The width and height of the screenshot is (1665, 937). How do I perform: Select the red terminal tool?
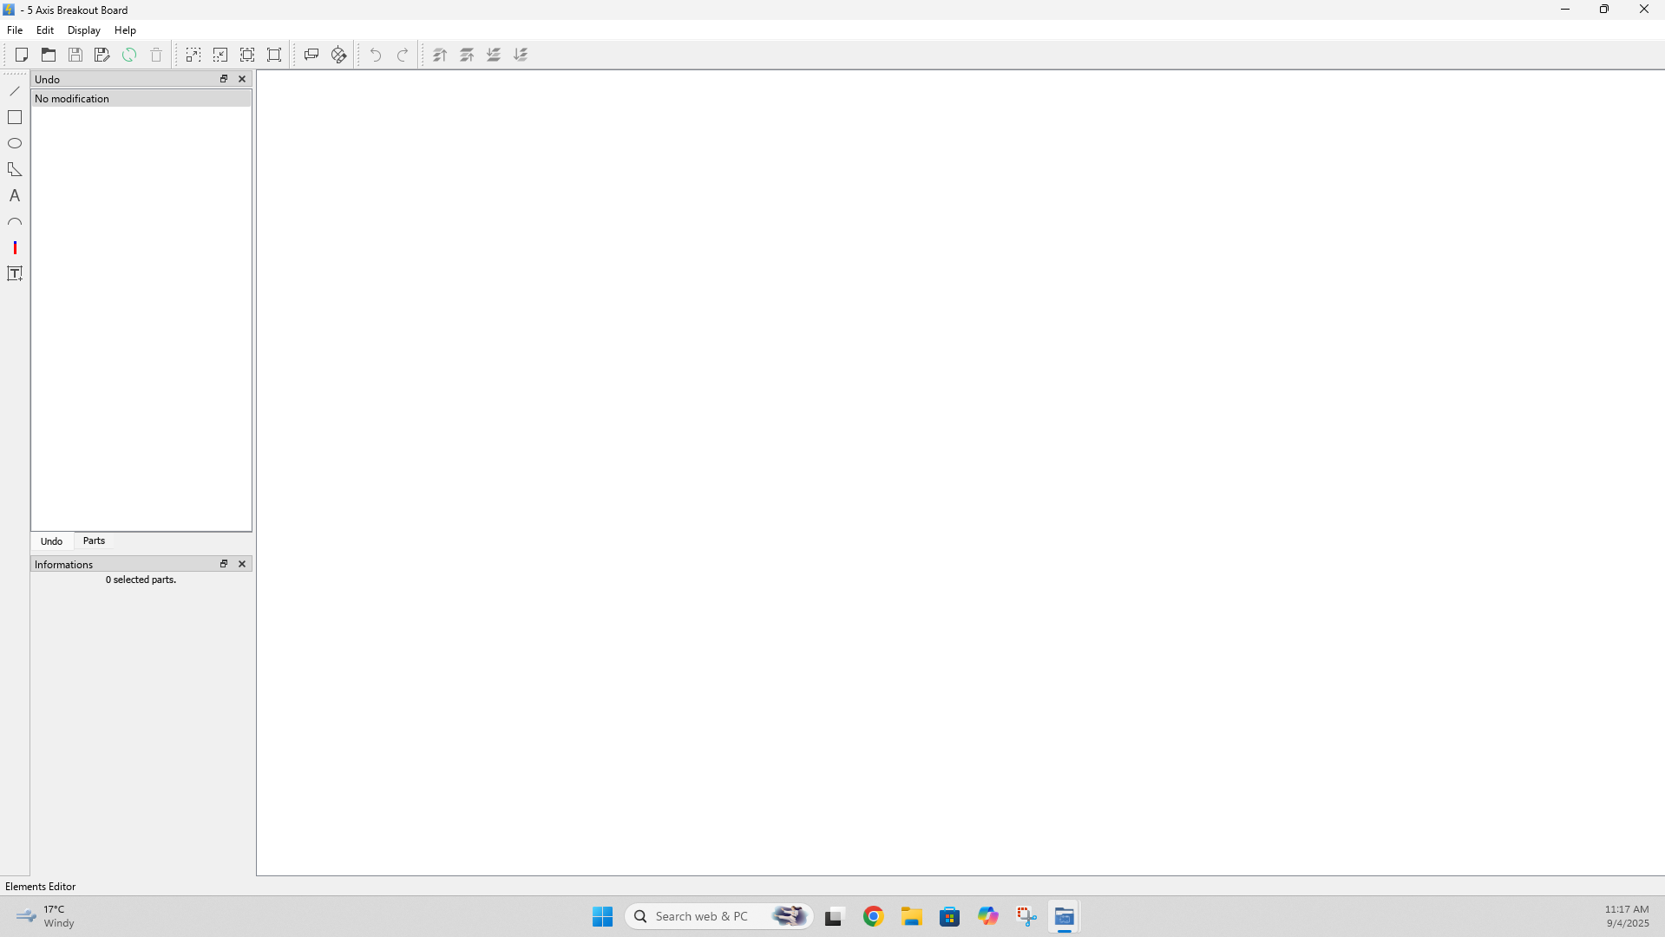pyautogui.click(x=15, y=248)
